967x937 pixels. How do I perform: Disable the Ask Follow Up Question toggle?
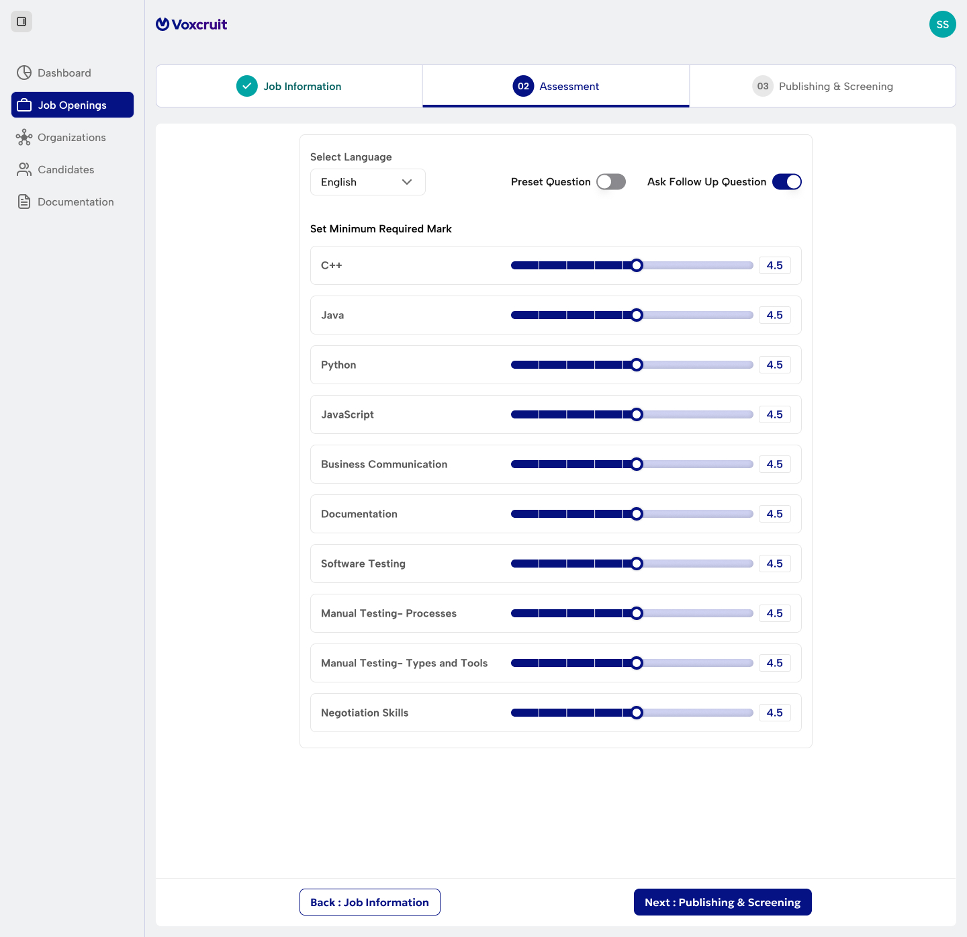point(787,182)
